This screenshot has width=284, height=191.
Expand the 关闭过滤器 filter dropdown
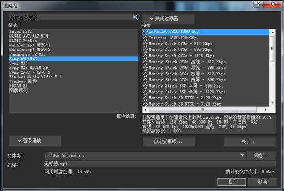coord(168,19)
